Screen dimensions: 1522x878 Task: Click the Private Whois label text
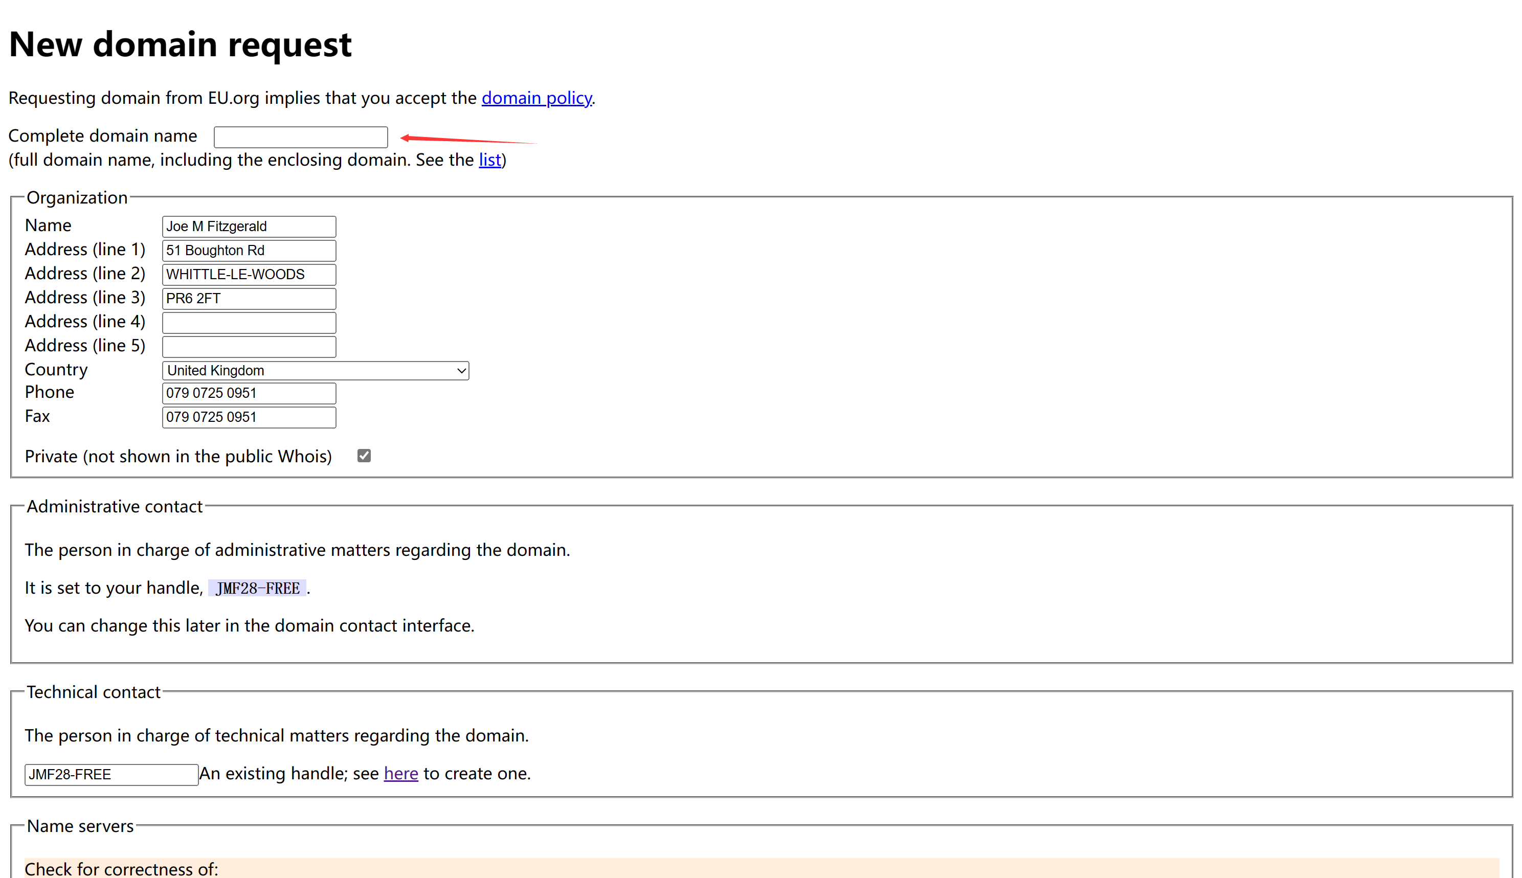(178, 457)
